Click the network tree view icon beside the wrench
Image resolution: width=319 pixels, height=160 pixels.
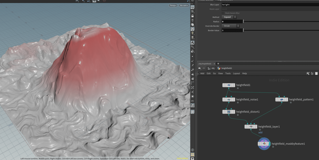pyautogui.click(x=312, y=73)
